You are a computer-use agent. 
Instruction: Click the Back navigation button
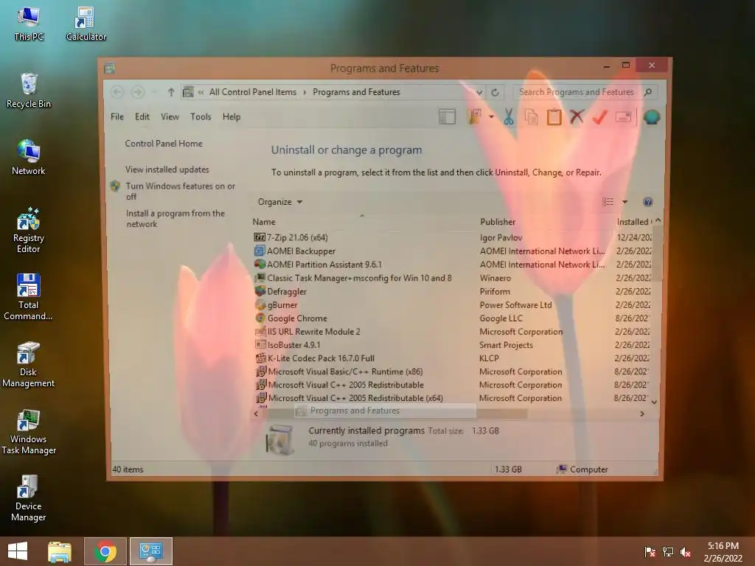click(x=117, y=92)
